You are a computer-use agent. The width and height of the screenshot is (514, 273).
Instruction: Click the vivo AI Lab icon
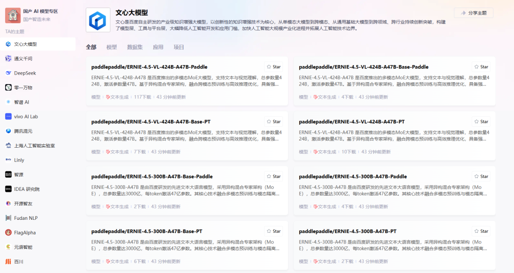(8, 116)
